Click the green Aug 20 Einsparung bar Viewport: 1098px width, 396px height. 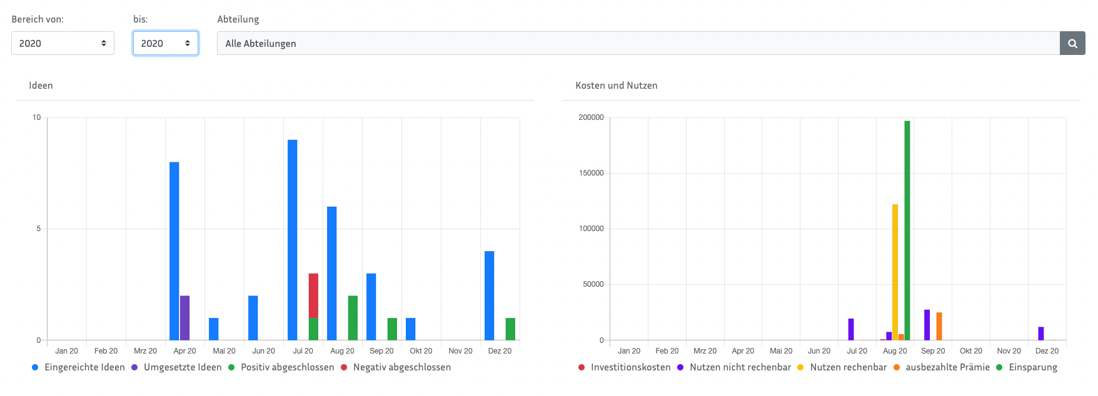[907, 231]
